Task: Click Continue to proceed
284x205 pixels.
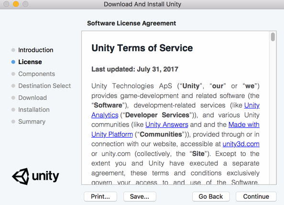Action: coord(256,196)
